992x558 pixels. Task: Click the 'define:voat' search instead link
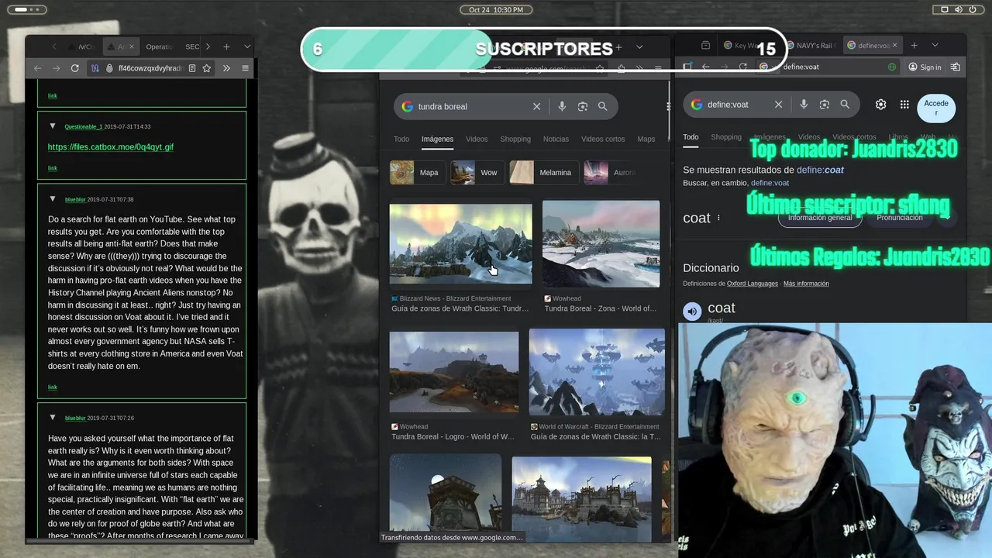click(x=770, y=183)
